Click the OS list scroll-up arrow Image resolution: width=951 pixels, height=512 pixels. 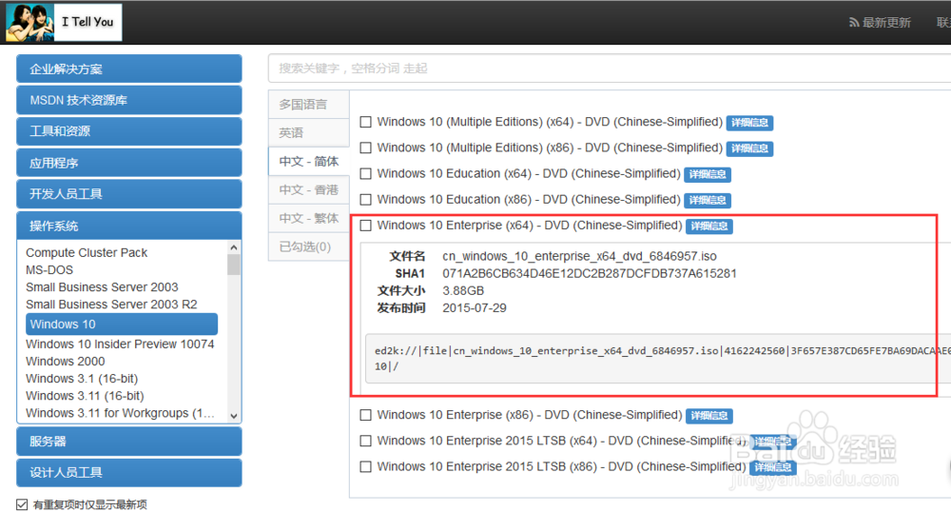pyautogui.click(x=234, y=247)
